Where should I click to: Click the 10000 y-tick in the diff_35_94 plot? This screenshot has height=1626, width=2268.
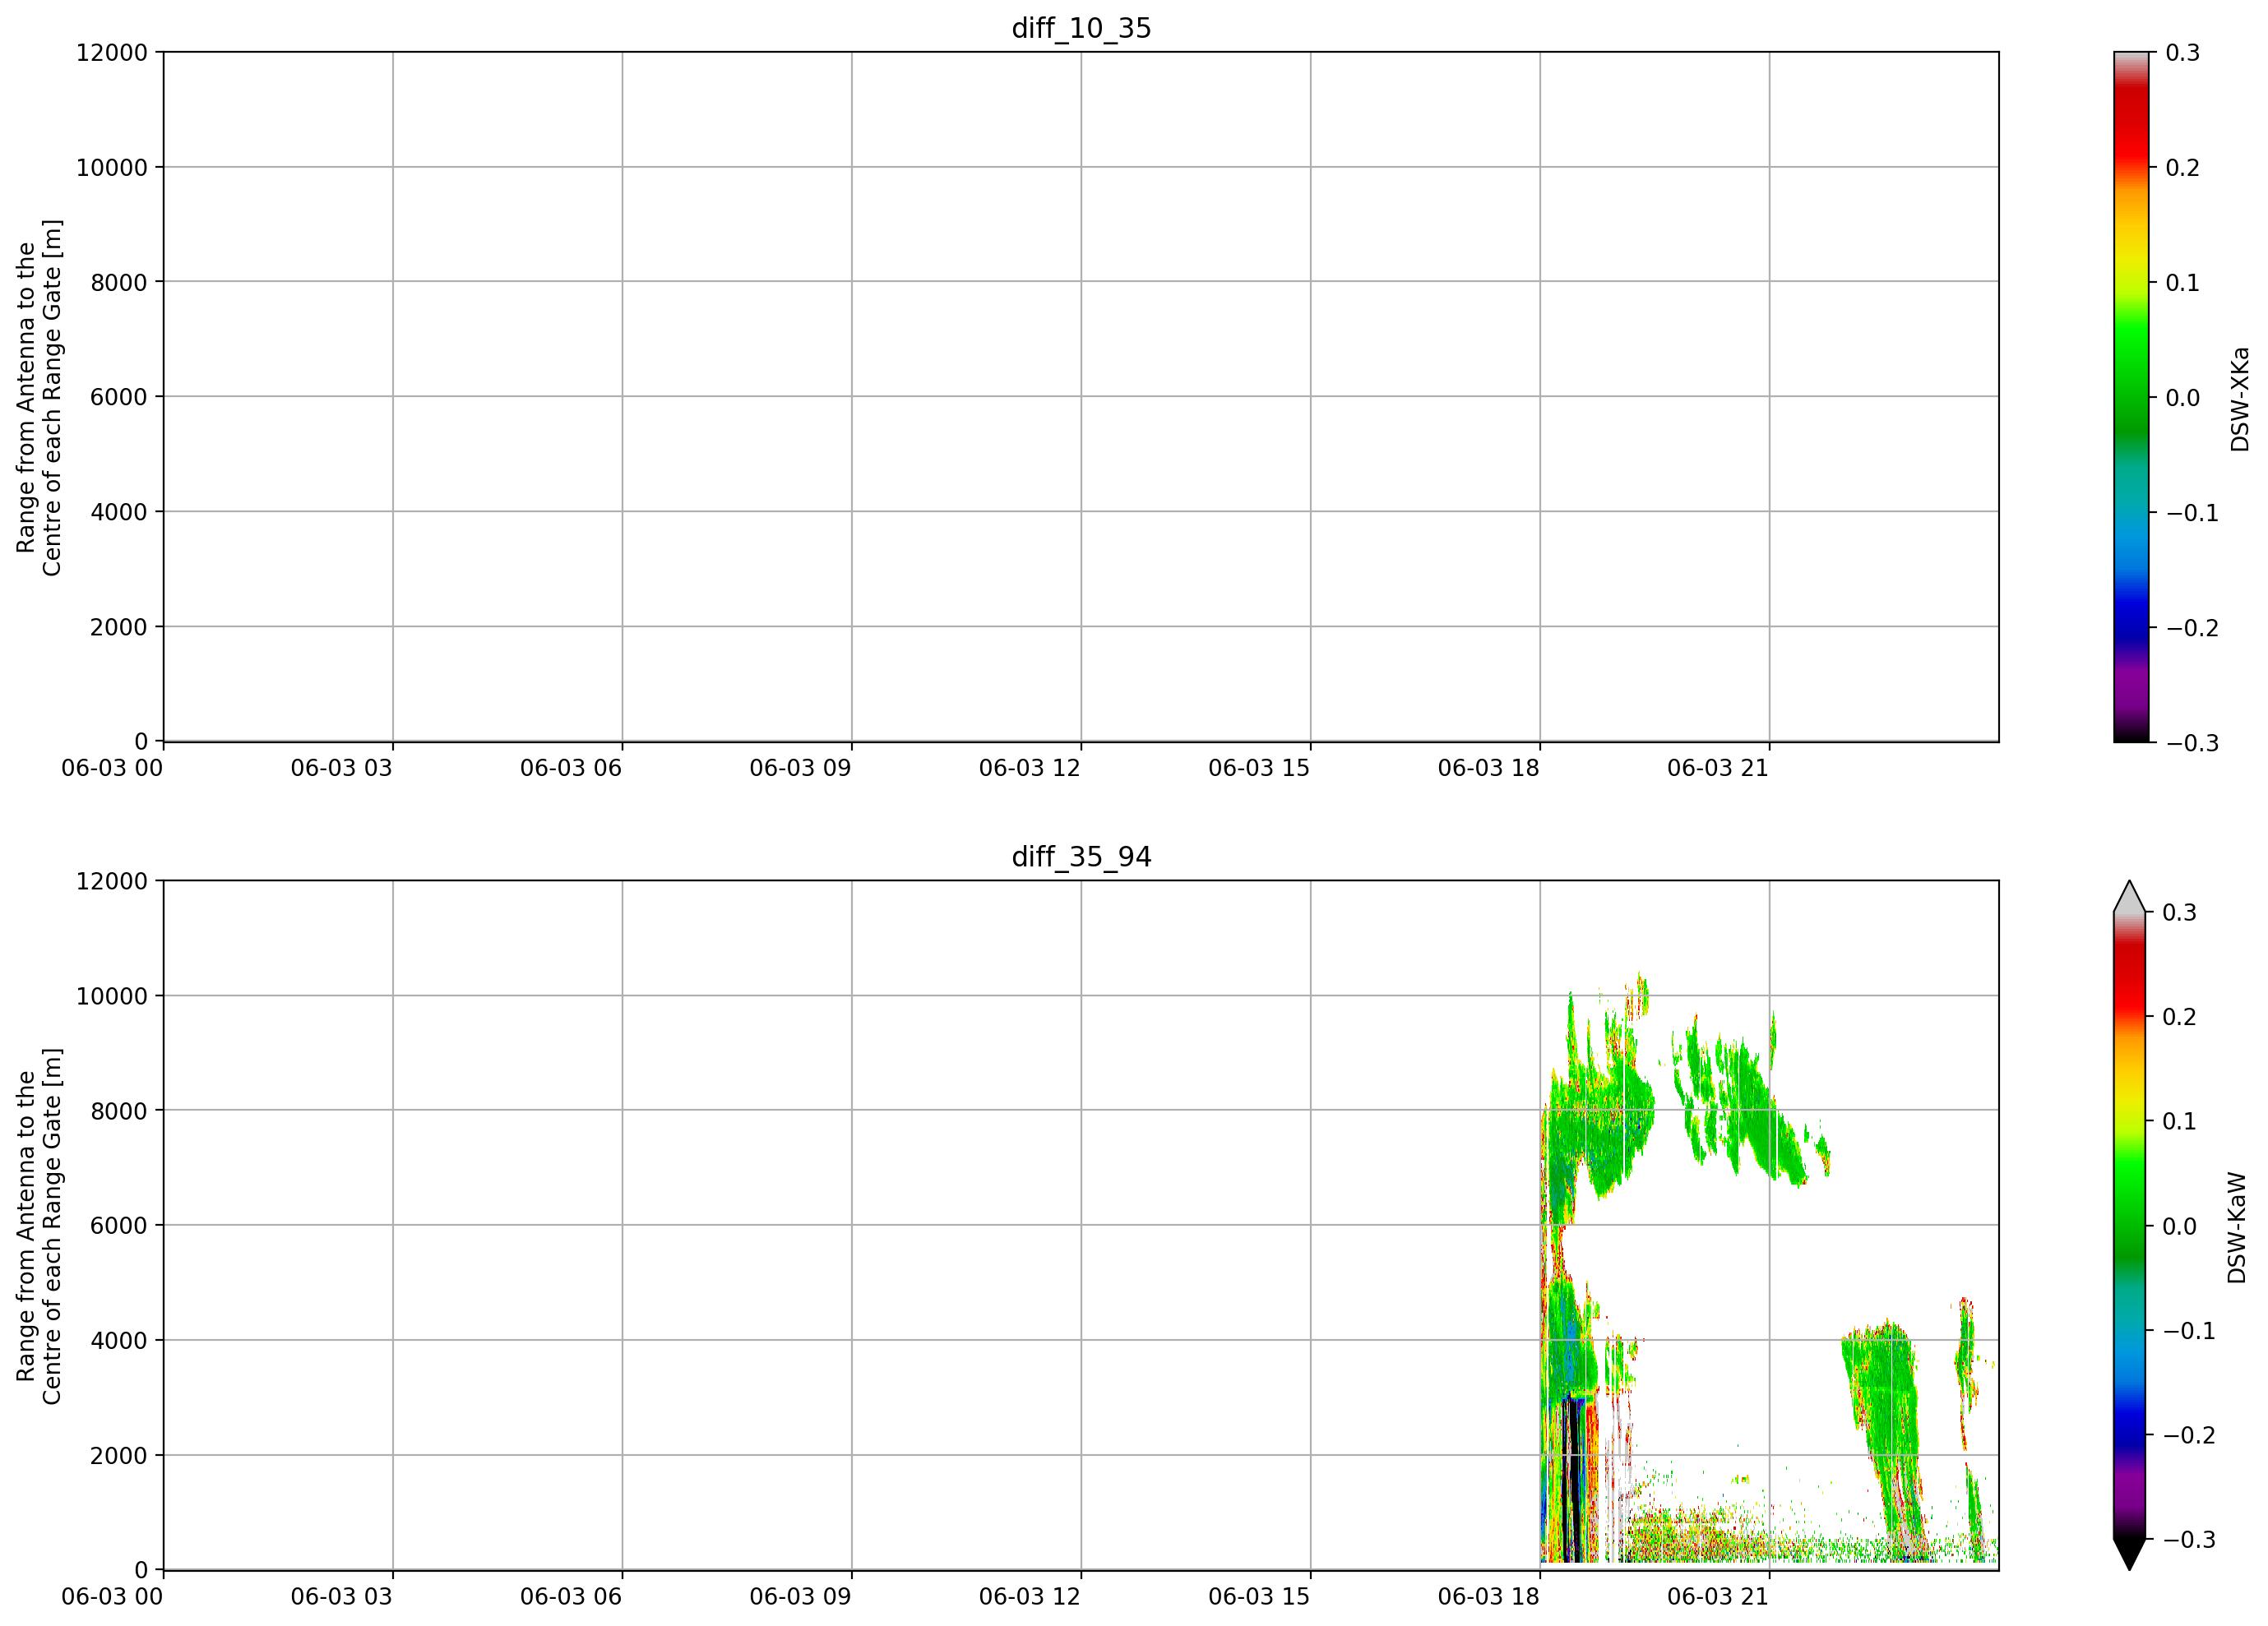pos(111,996)
